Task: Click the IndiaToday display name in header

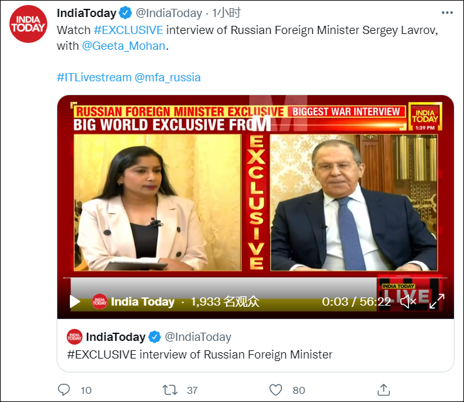Action: (x=86, y=13)
